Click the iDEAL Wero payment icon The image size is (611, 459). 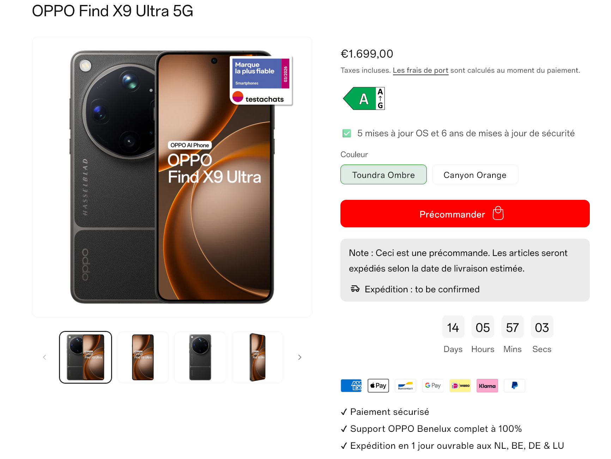(460, 386)
